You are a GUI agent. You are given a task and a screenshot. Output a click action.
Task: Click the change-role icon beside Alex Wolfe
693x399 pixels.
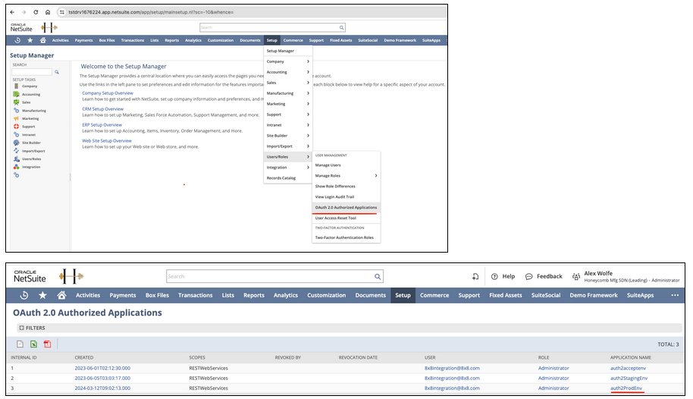pyautogui.click(x=576, y=276)
